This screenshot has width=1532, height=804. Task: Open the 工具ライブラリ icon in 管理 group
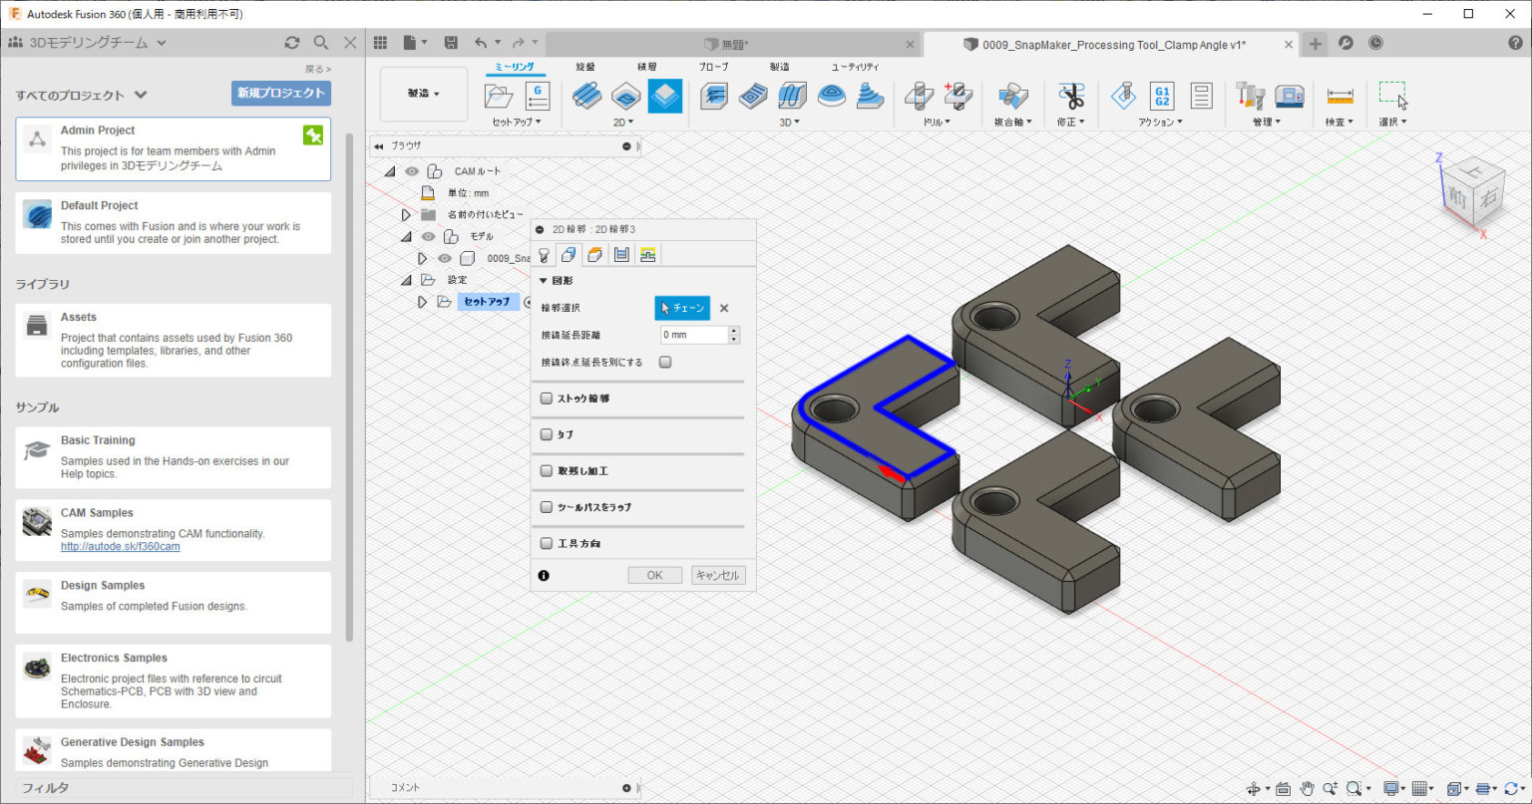[1250, 96]
